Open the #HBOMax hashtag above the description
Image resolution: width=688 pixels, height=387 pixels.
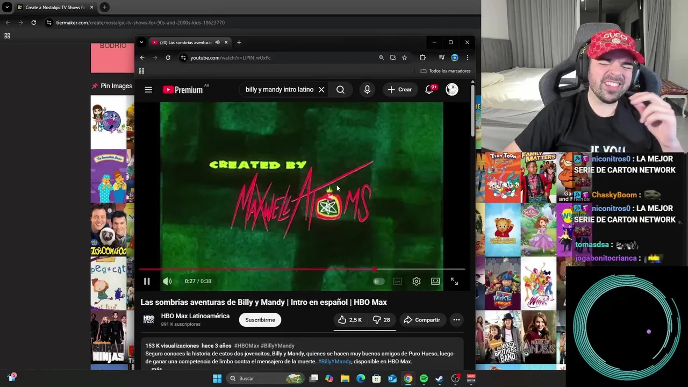click(x=246, y=346)
